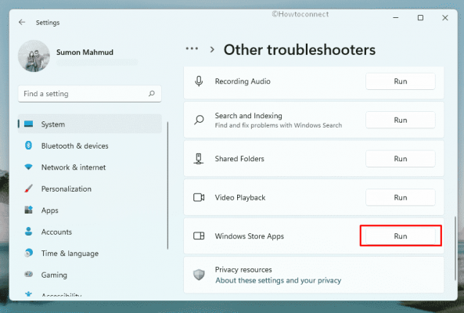Image resolution: width=464 pixels, height=313 pixels.
Task: Click the Search and Indexing magnifier icon
Action: click(199, 120)
